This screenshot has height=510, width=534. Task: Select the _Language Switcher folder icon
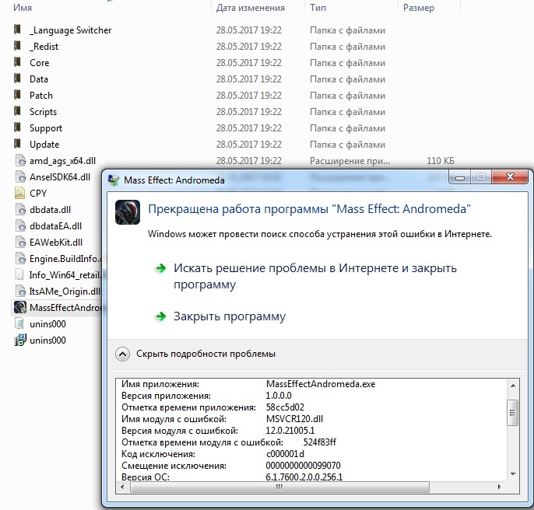18,30
